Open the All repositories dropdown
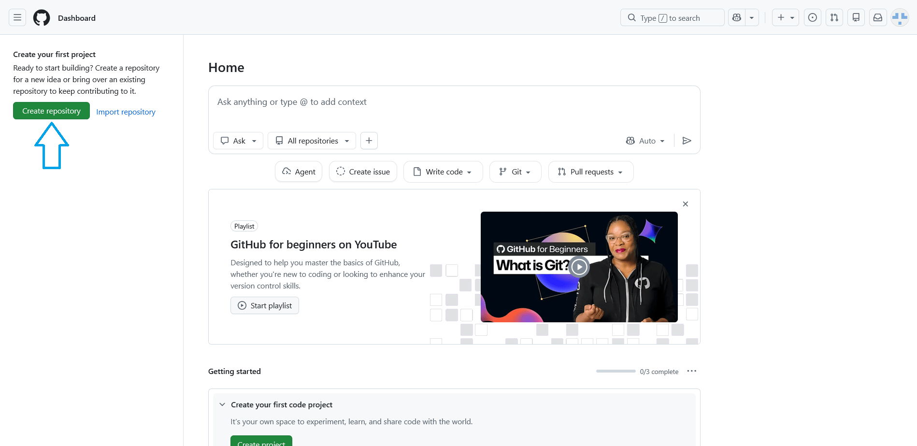This screenshot has height=446, width=917. click(x=312, y=141)
